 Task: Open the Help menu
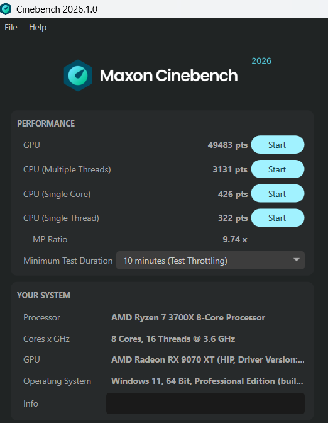(x=38, y=27)
